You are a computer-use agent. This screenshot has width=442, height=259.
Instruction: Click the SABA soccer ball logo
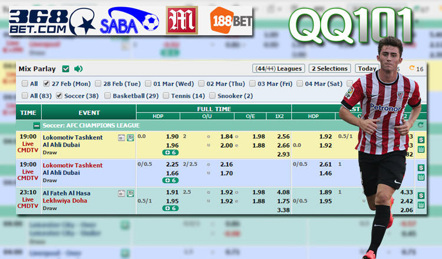pyautogui.click(x=130, y=21)
